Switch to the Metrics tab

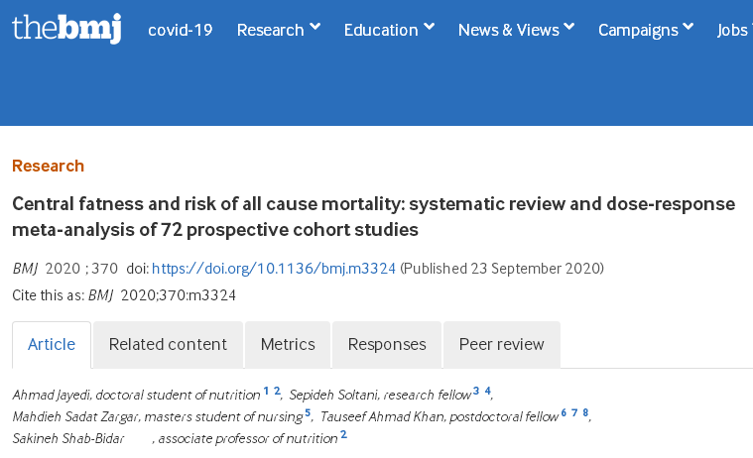(288, 345)
